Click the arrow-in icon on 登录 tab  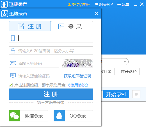pyautogui.click(x=61, y=26)
